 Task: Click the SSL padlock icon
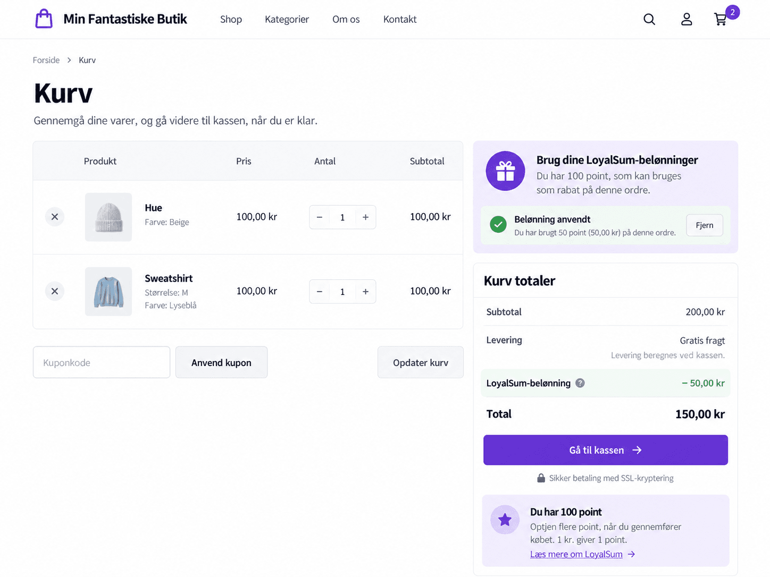point(541,478)
